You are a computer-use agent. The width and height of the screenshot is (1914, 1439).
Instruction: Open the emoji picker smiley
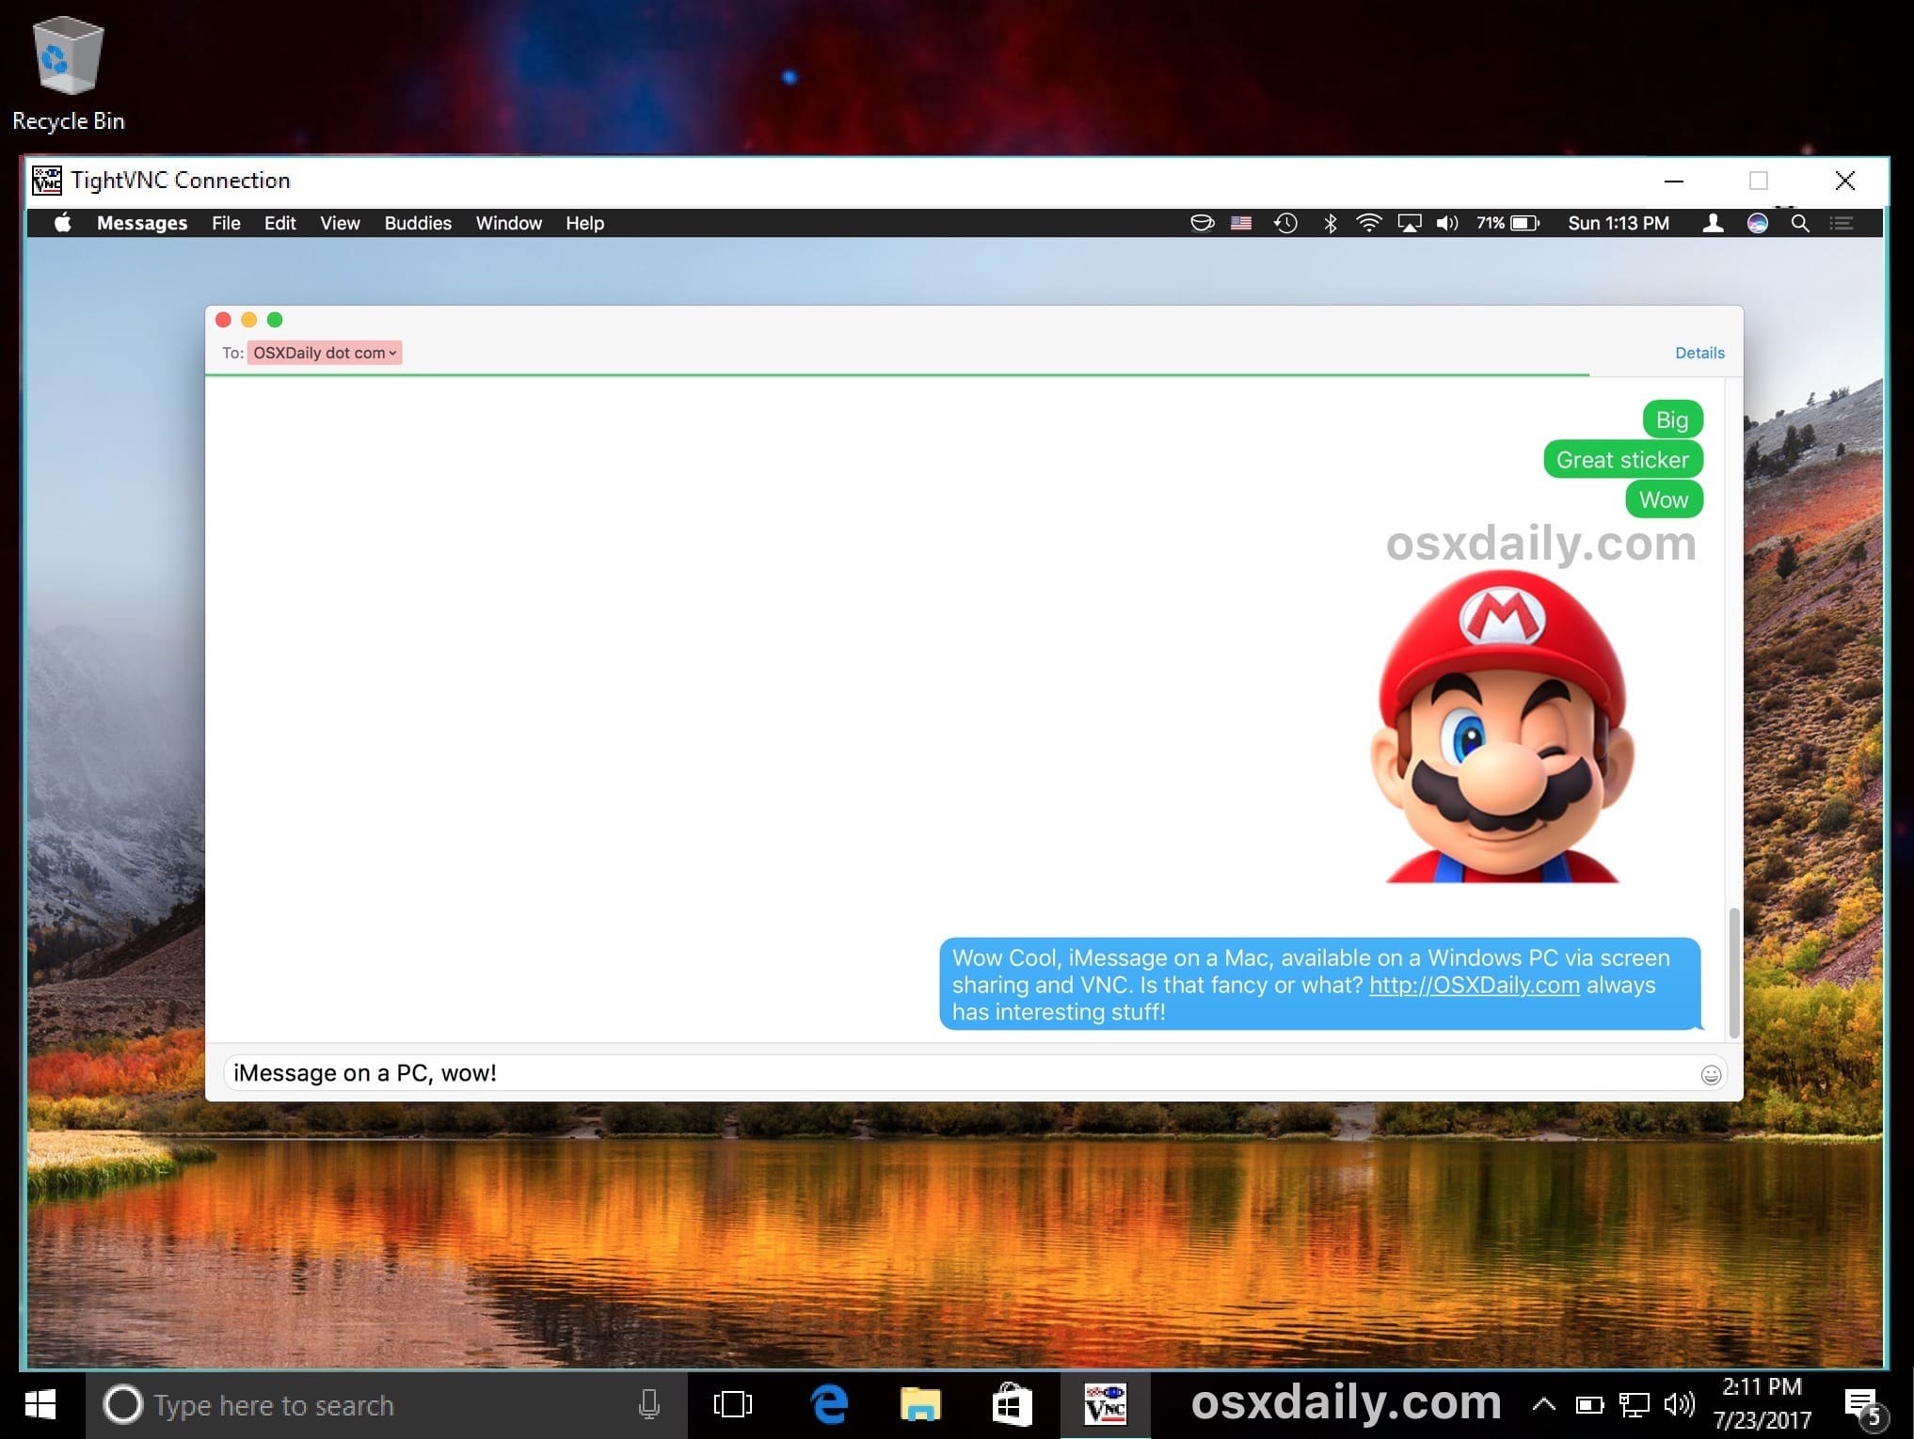pyautogui.click(x=1711, y=1074)
